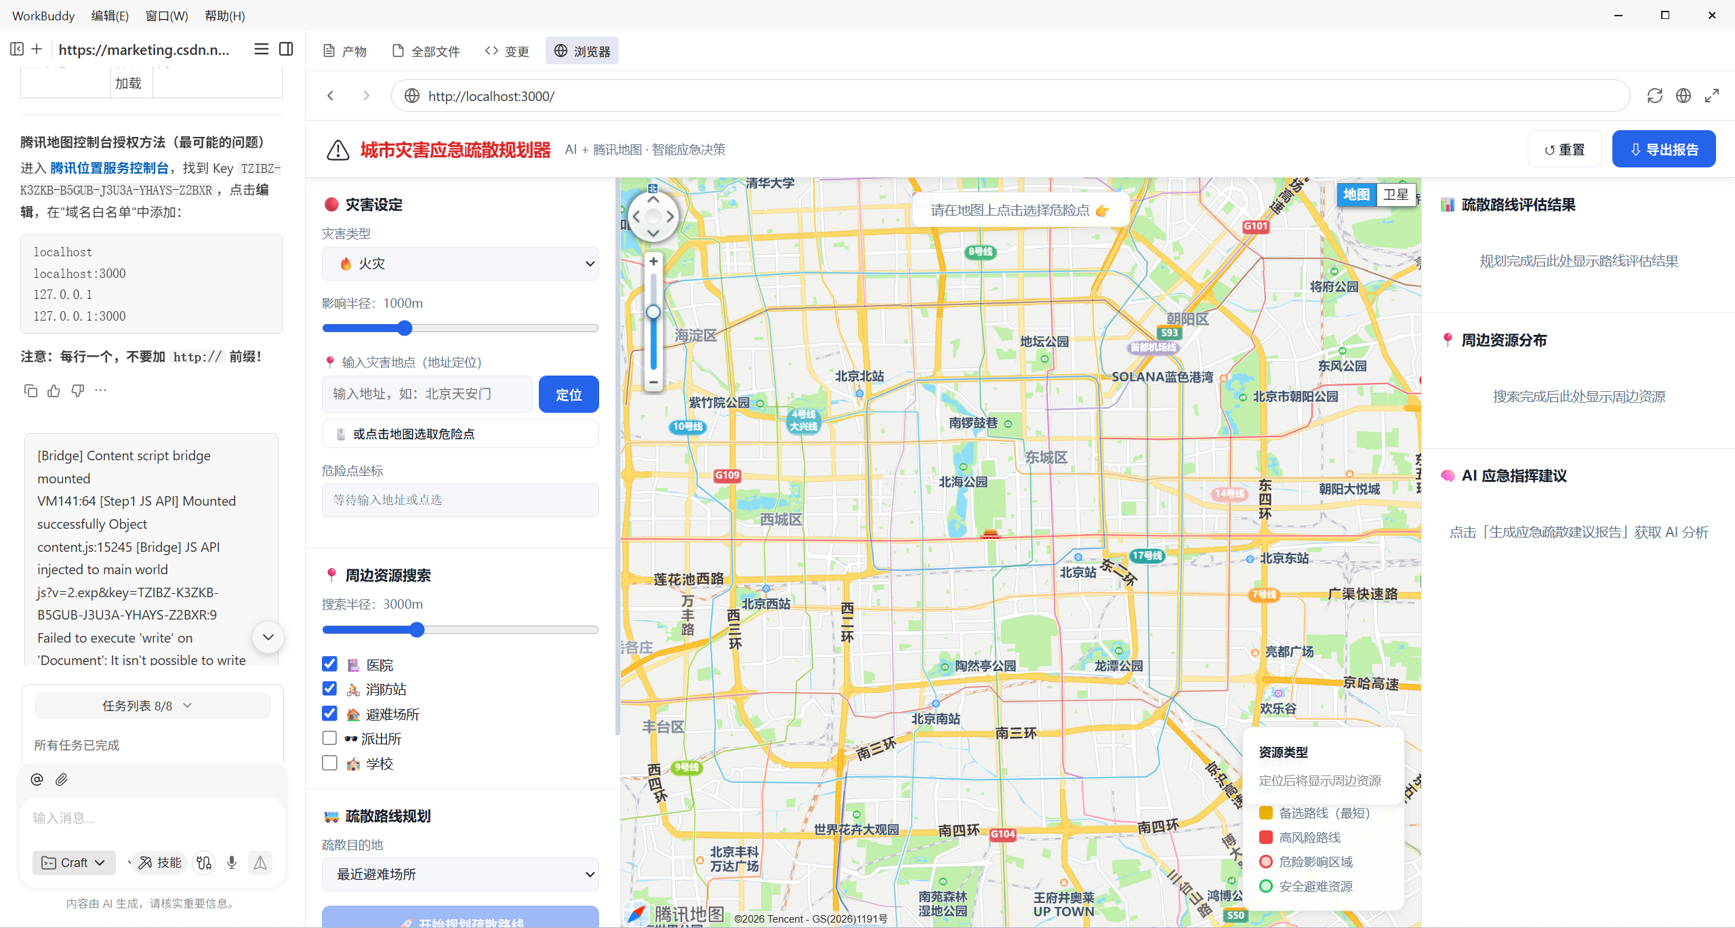Open the 编辑(E) menu

[110, 16]
